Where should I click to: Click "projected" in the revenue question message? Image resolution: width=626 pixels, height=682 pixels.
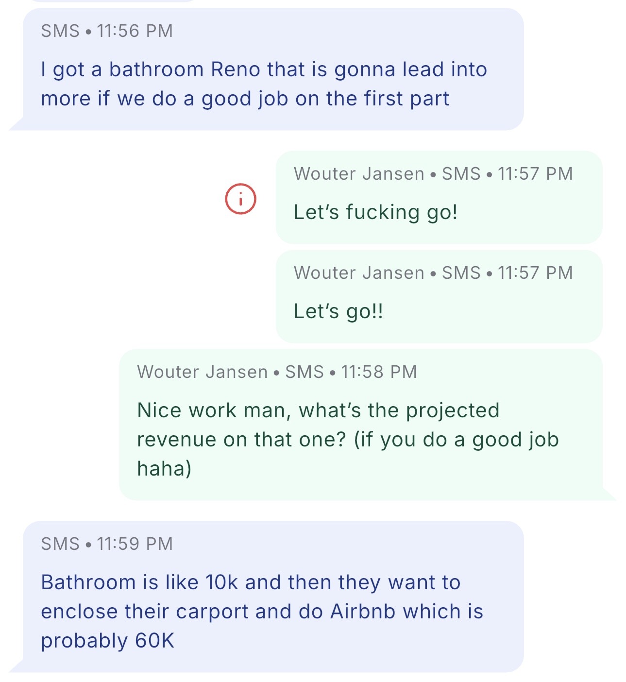(453, 410)
